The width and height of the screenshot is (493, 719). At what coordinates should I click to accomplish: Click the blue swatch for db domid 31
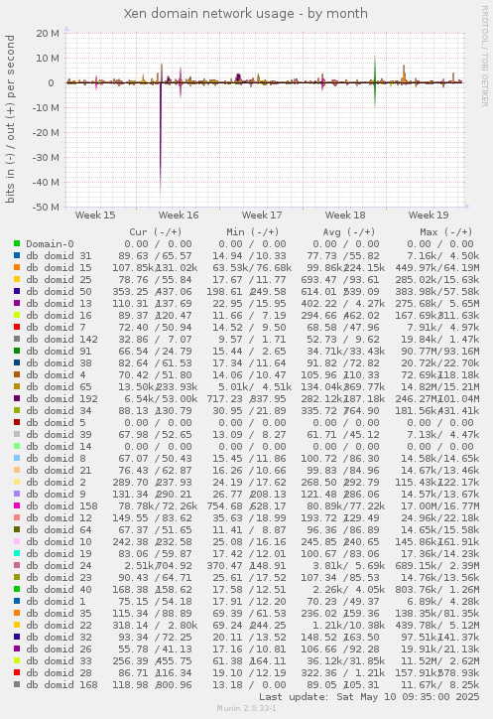pos(17,256)
